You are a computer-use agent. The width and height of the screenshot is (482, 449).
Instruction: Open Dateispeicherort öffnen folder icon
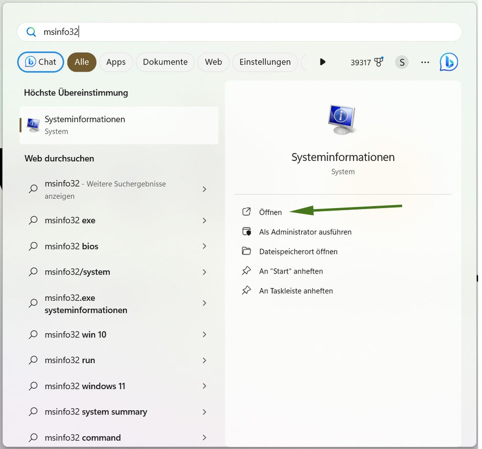click(x=247, y=251)
